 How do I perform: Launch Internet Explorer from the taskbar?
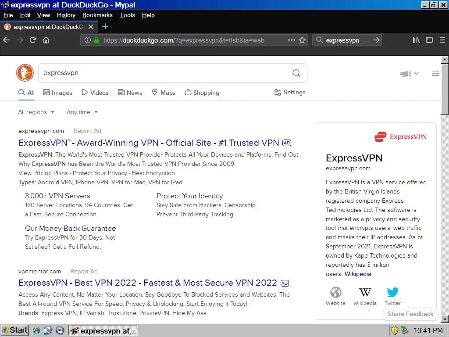pos(36,330)
